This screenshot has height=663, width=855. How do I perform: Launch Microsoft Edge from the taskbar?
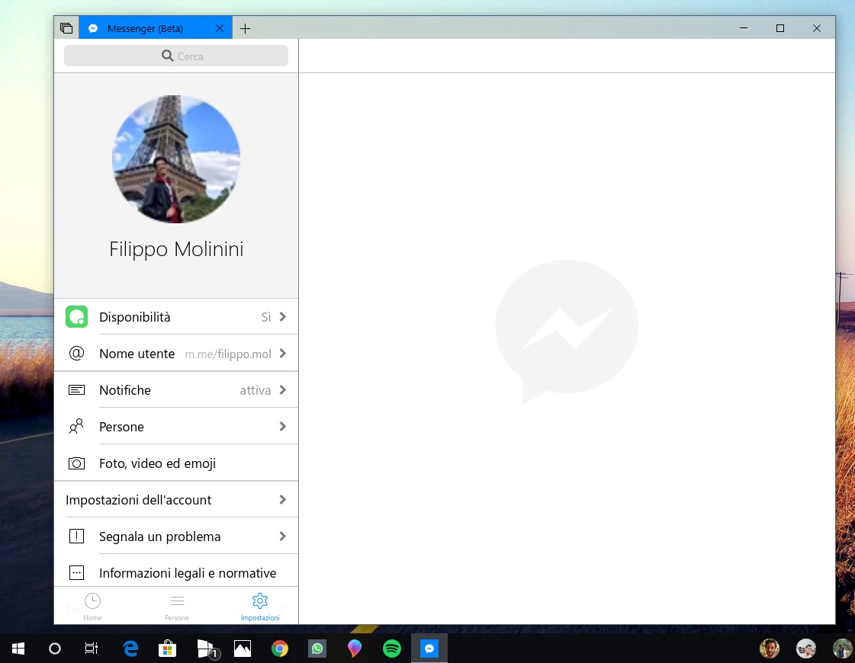(130, 649)
